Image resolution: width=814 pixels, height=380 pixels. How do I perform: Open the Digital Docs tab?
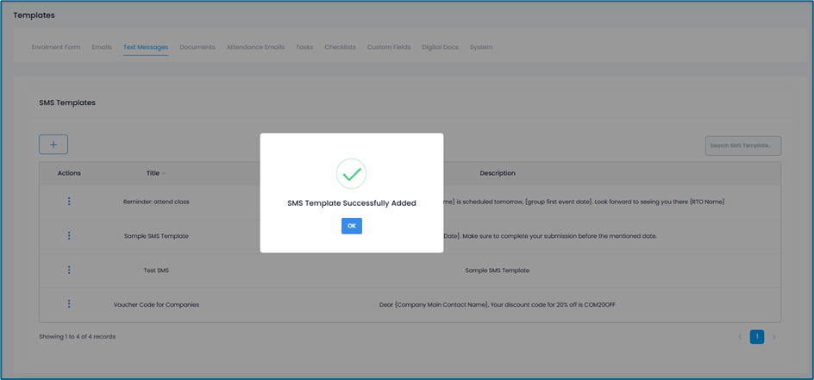(x=440, y=47)
